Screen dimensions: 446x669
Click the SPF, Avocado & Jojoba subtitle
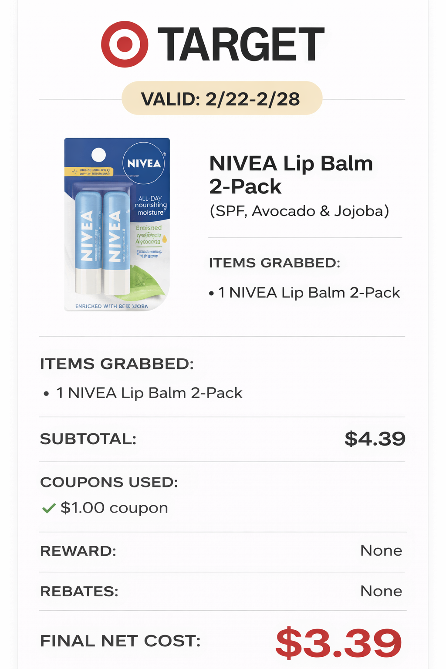tap(299, 211)
